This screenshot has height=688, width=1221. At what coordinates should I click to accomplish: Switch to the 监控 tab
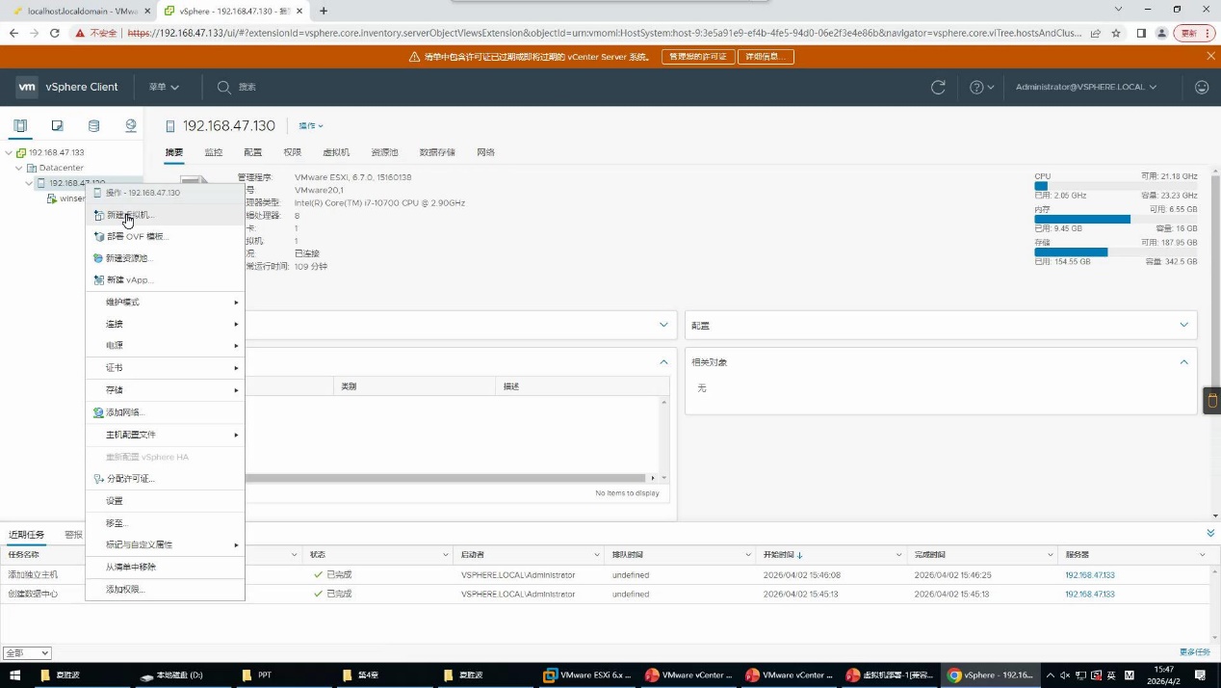214,152
